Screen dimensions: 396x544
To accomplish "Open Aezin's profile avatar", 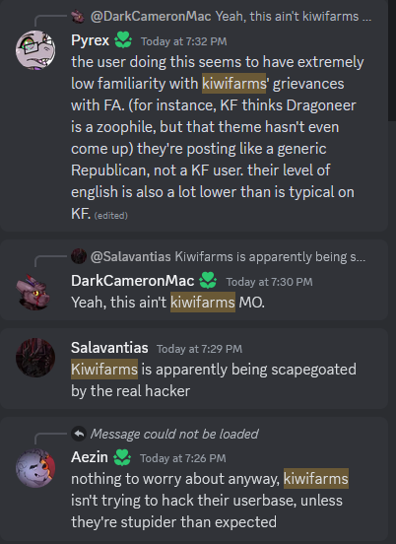I will tap(35, 468).
